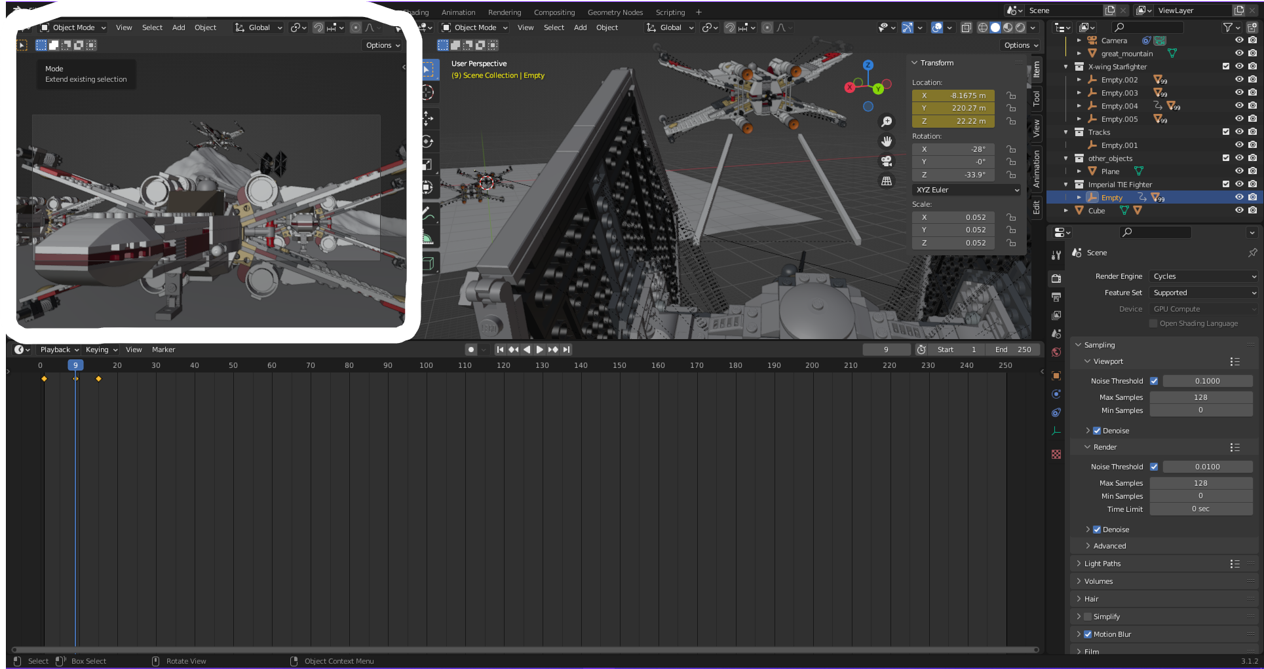Click the End frame 250 field
The height and width of the screenshot is (669, 1264).
pos(1014,350)
